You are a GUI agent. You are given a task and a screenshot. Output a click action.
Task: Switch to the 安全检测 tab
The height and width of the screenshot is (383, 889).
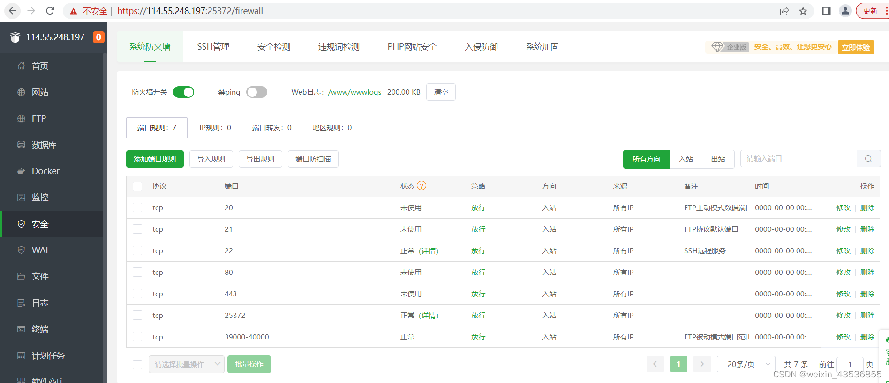tap(274, 47)
